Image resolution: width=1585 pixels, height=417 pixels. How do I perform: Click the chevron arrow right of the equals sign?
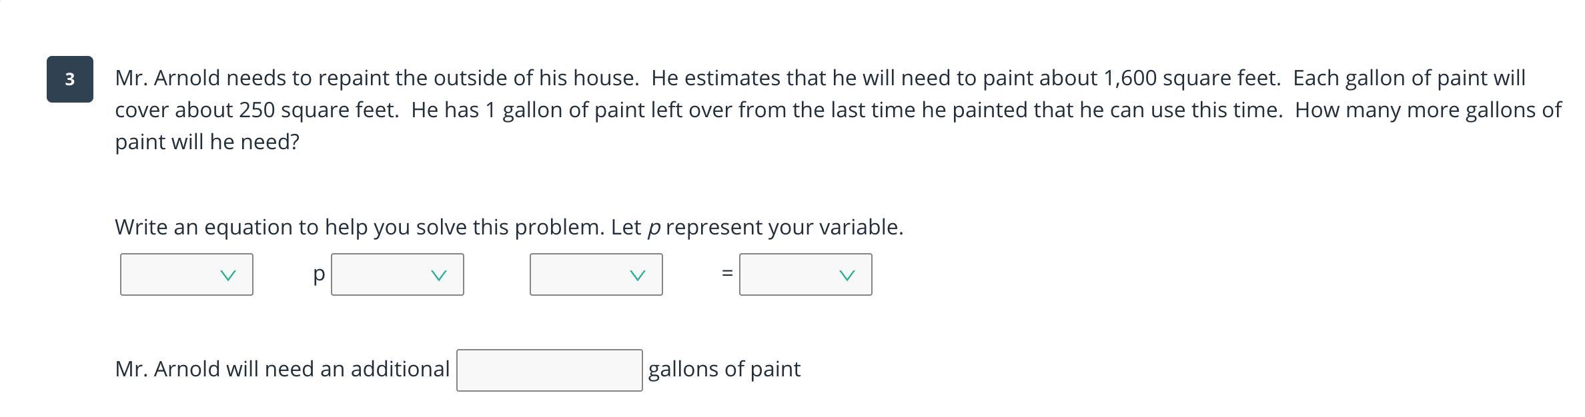[x=847, y=275]
